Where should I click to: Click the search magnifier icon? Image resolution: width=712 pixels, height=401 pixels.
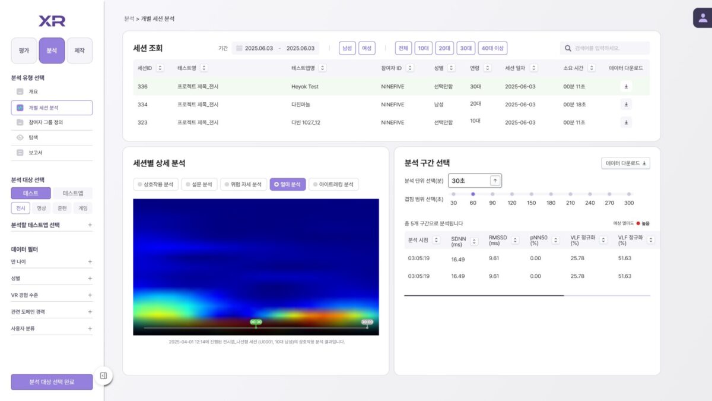point(568,48)
